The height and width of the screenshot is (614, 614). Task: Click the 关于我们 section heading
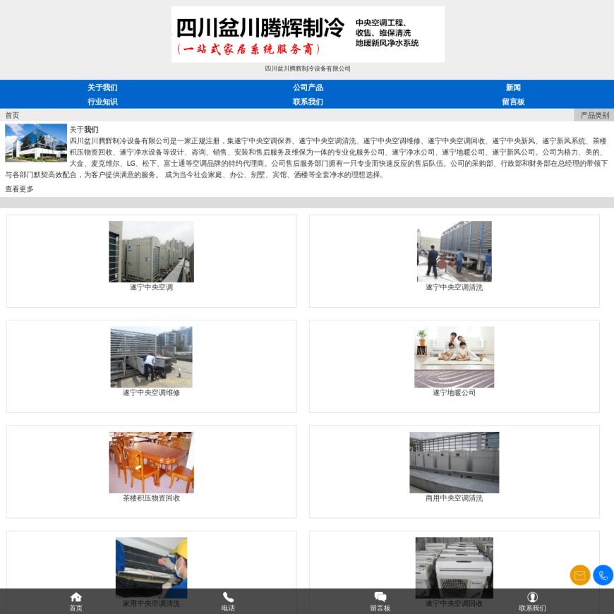click(84, 130)
